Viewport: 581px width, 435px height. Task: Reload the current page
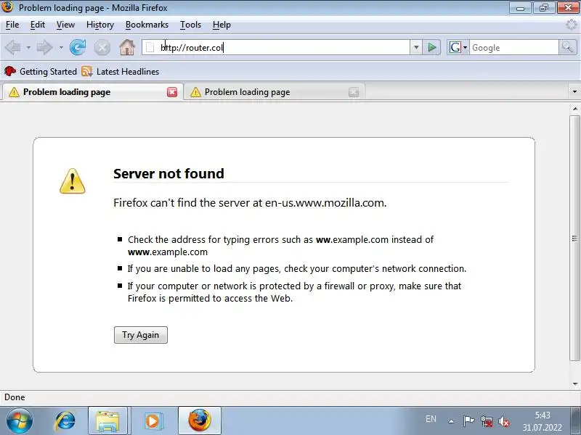click(78, 47)
